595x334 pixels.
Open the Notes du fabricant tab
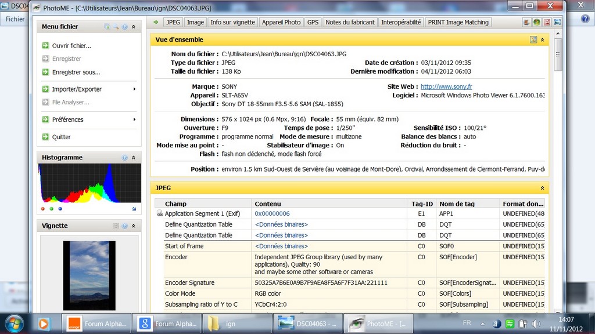point(350,23)
